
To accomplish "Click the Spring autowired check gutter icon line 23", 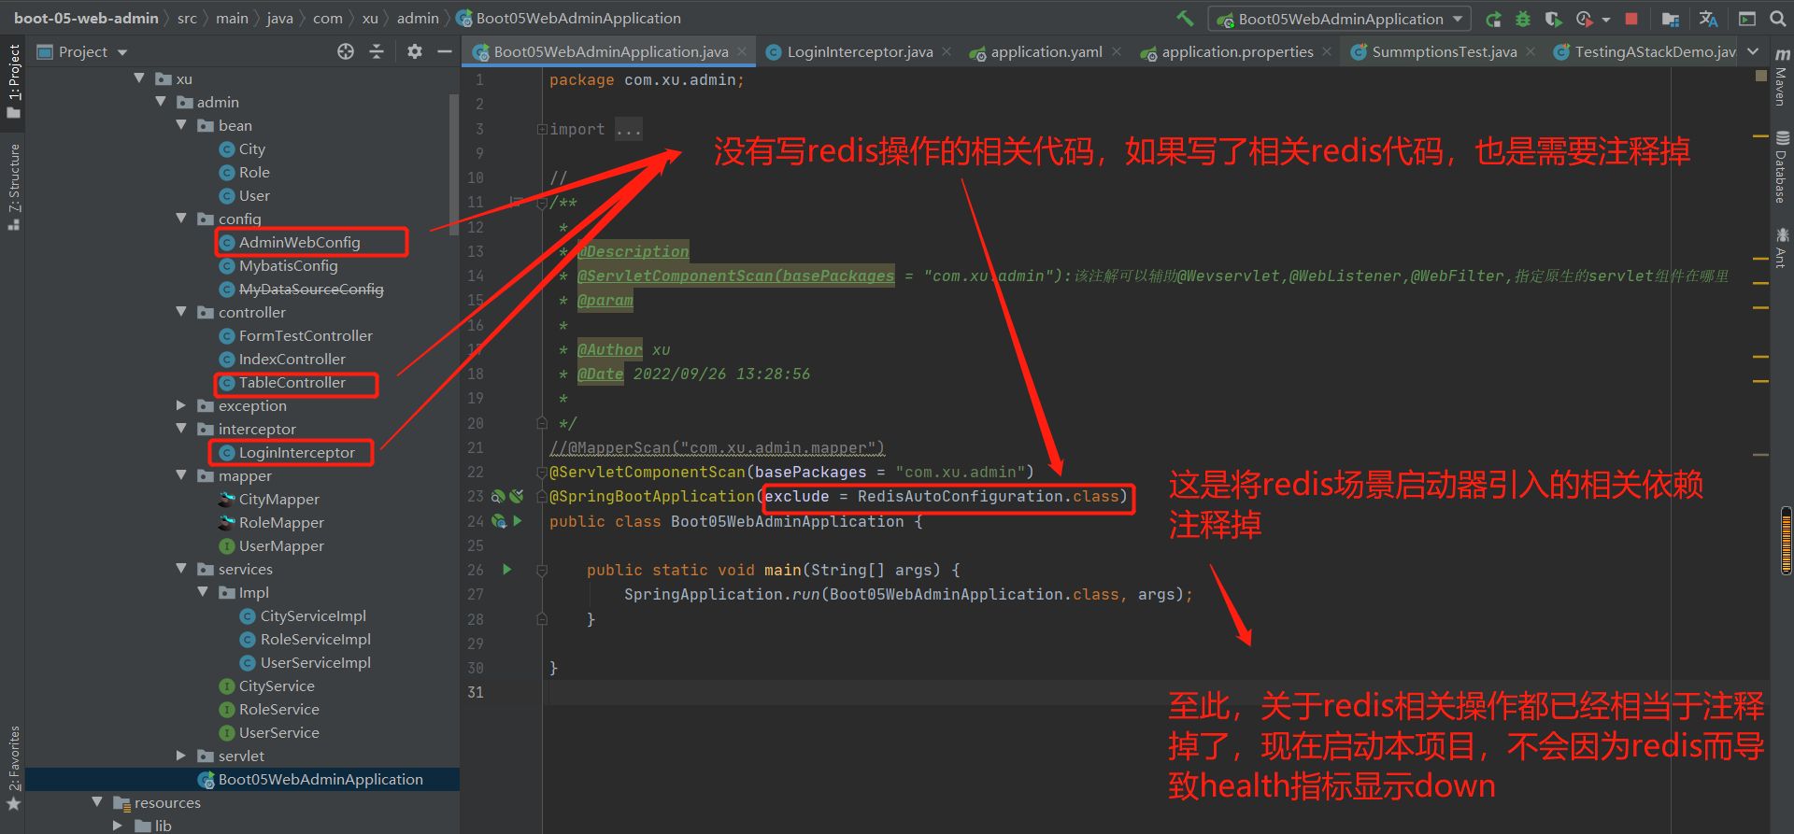I will point(517,496).
